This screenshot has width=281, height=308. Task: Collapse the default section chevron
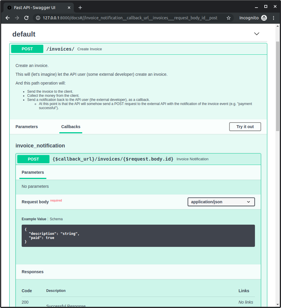coord(257,34)
